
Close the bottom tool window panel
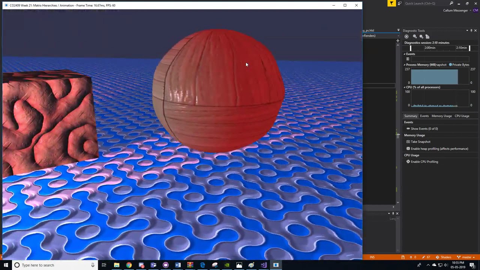pos(397,213)
